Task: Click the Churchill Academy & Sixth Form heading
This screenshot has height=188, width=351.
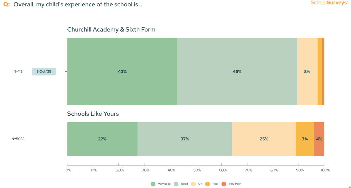Action: [x=111, y=30]
